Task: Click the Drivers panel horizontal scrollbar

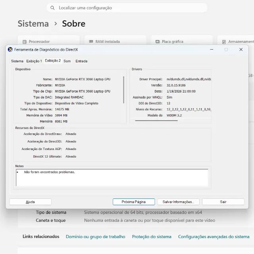Action: tap(156, 121)
